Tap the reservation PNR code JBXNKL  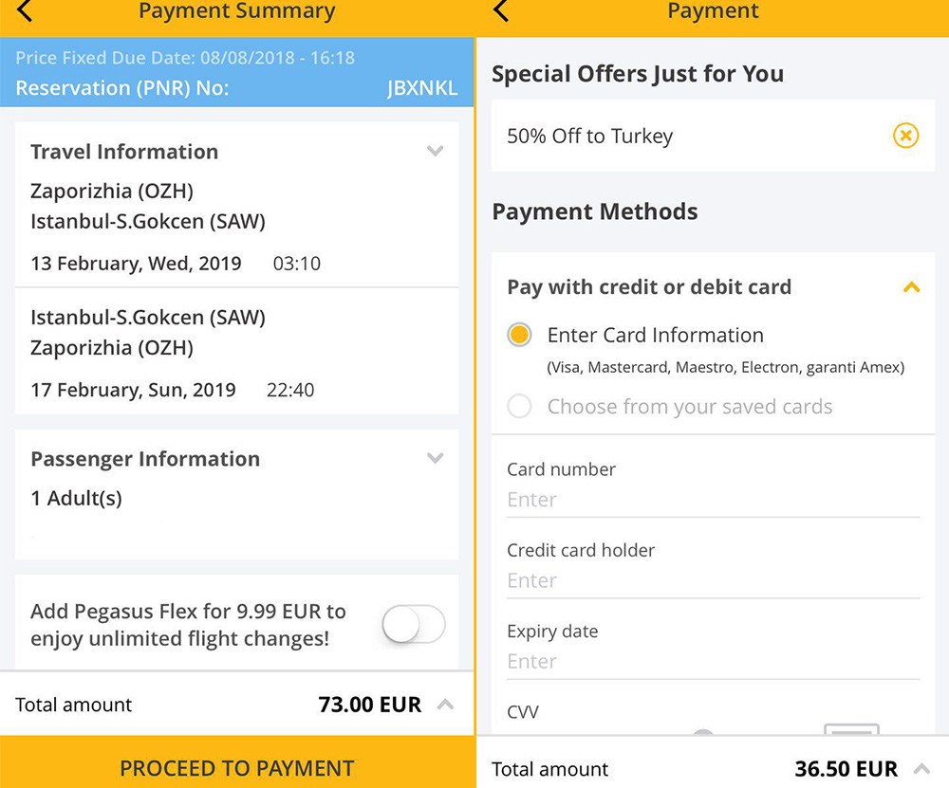pos(422,88)
